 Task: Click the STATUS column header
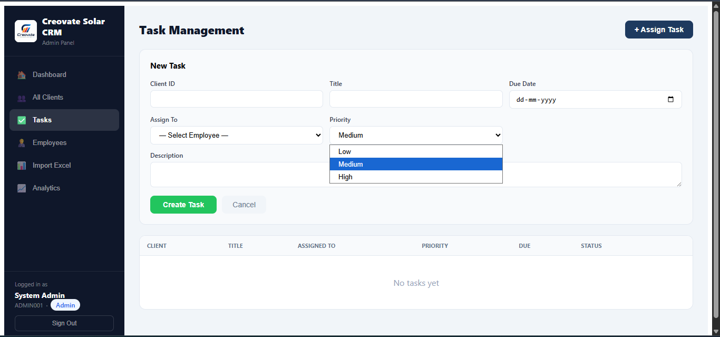pyautogui.click(x=591, y=246)
